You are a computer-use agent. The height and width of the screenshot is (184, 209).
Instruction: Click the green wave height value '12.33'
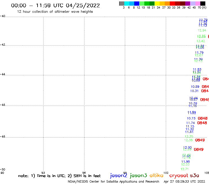pyautogui.click(x=185, y=164)
